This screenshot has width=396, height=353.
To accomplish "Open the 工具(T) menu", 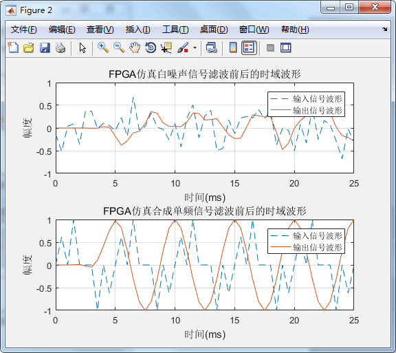I will coord(175,30).
